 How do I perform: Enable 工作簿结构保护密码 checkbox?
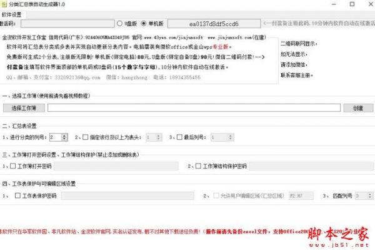198,166
